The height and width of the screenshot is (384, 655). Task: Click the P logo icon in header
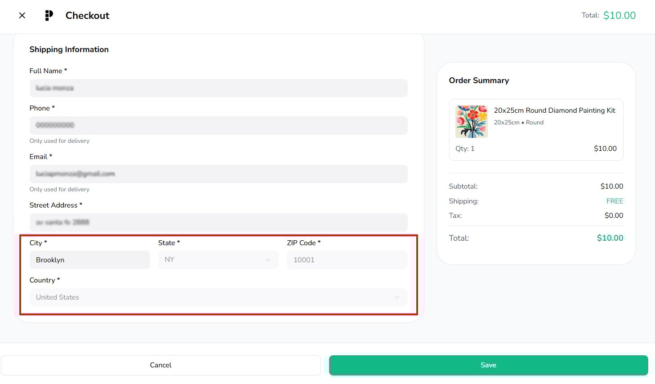[x=49, y=16]
